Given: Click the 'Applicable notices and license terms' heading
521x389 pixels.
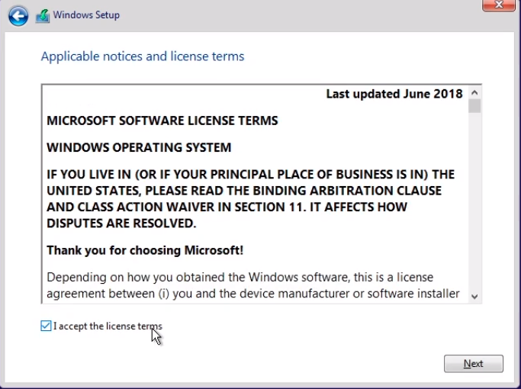Looking at the screenshot, I should pos(143,56).
